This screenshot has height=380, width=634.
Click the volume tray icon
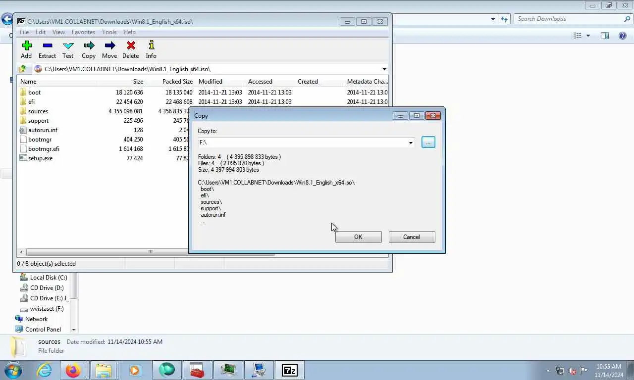tap(572, 371)
